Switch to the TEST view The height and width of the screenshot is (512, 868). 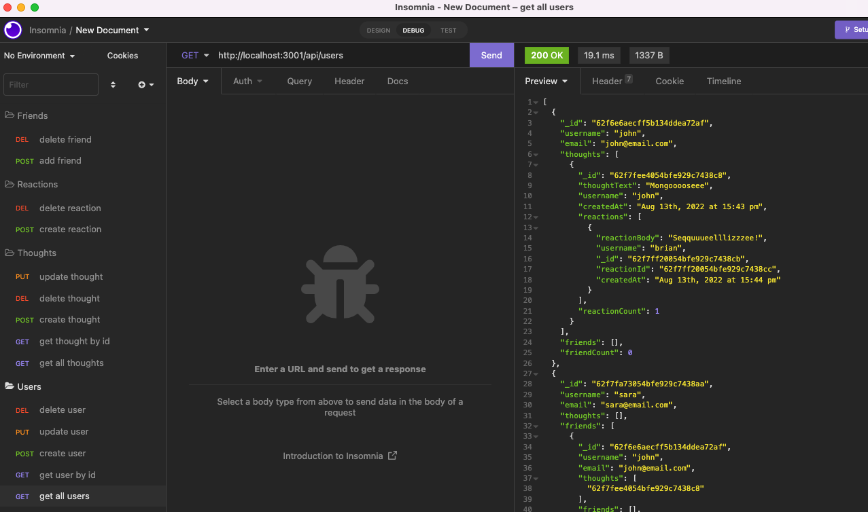click(x=449, y=30)
